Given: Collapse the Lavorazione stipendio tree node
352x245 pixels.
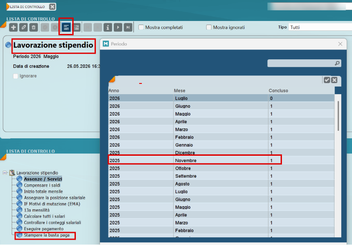Looking at the screenshot, I should (5, 173).
